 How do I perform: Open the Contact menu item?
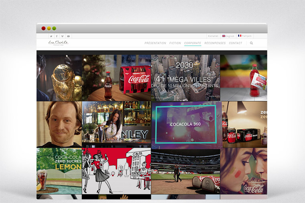tap(235, 43)
